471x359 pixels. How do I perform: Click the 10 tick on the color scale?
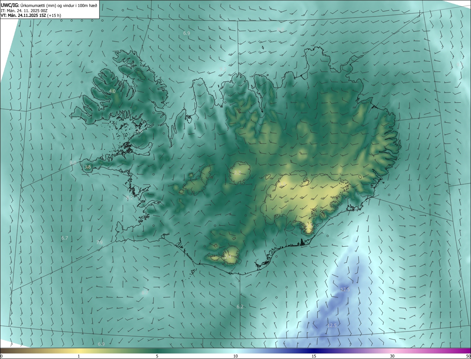point(235,356)
